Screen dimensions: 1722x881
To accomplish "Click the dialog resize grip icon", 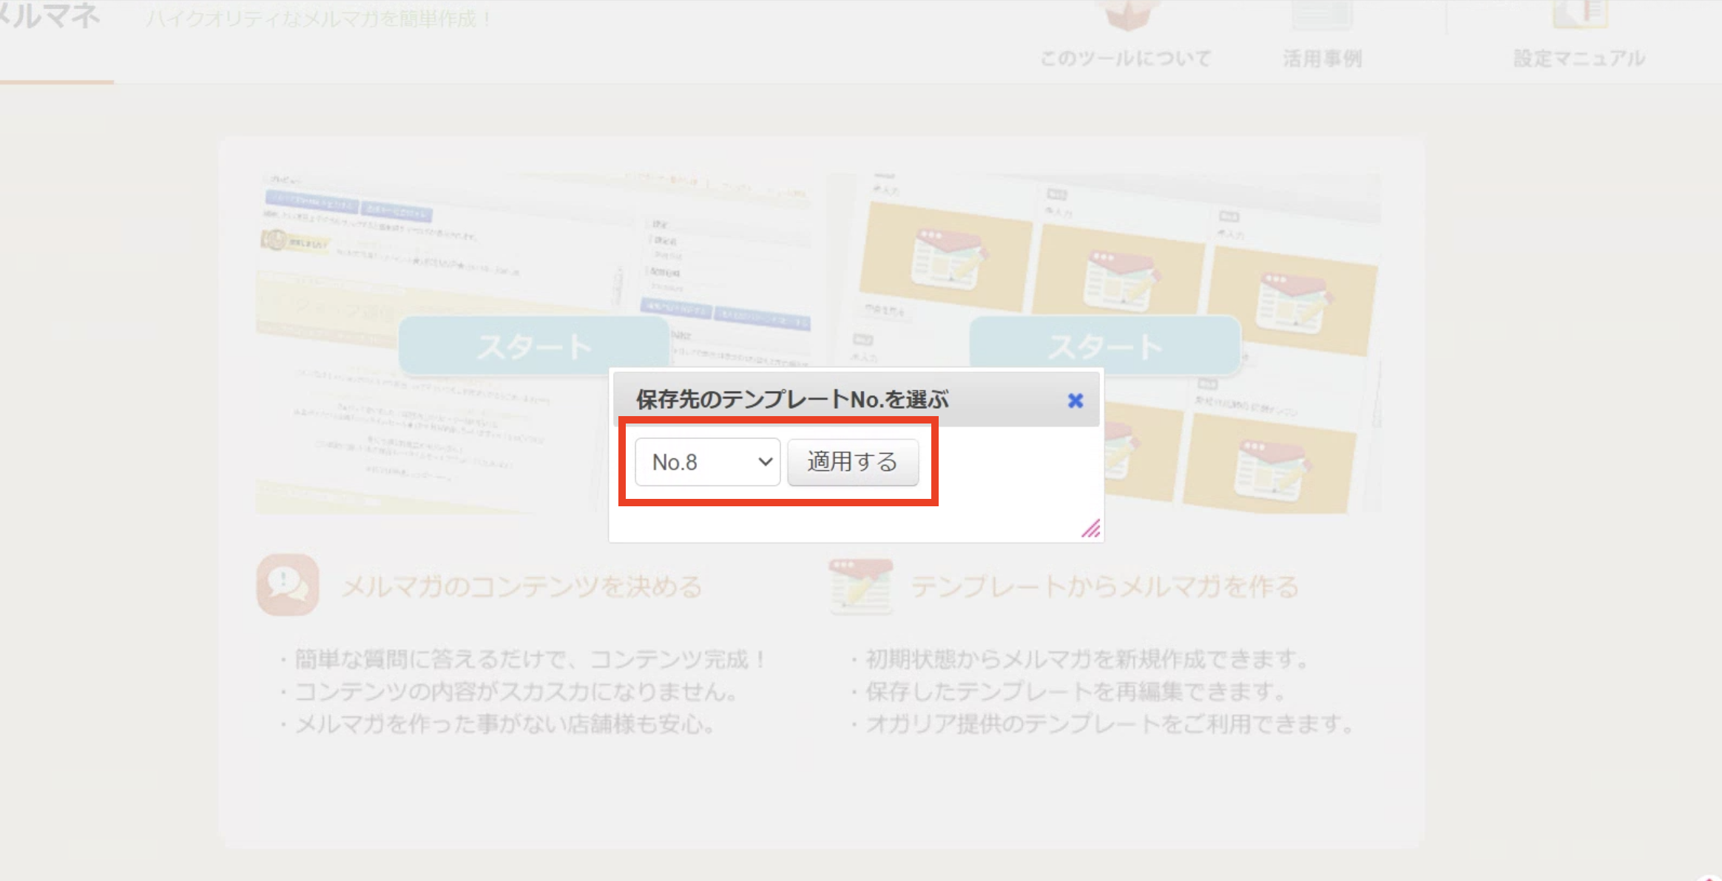I will [x=1090, y=528].
